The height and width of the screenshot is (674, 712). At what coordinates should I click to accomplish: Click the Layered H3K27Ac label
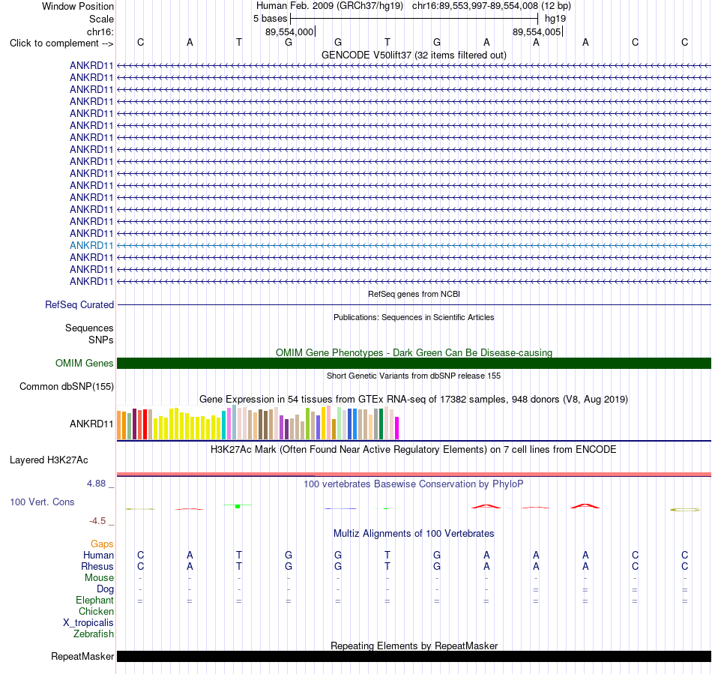tap(49, 460)
